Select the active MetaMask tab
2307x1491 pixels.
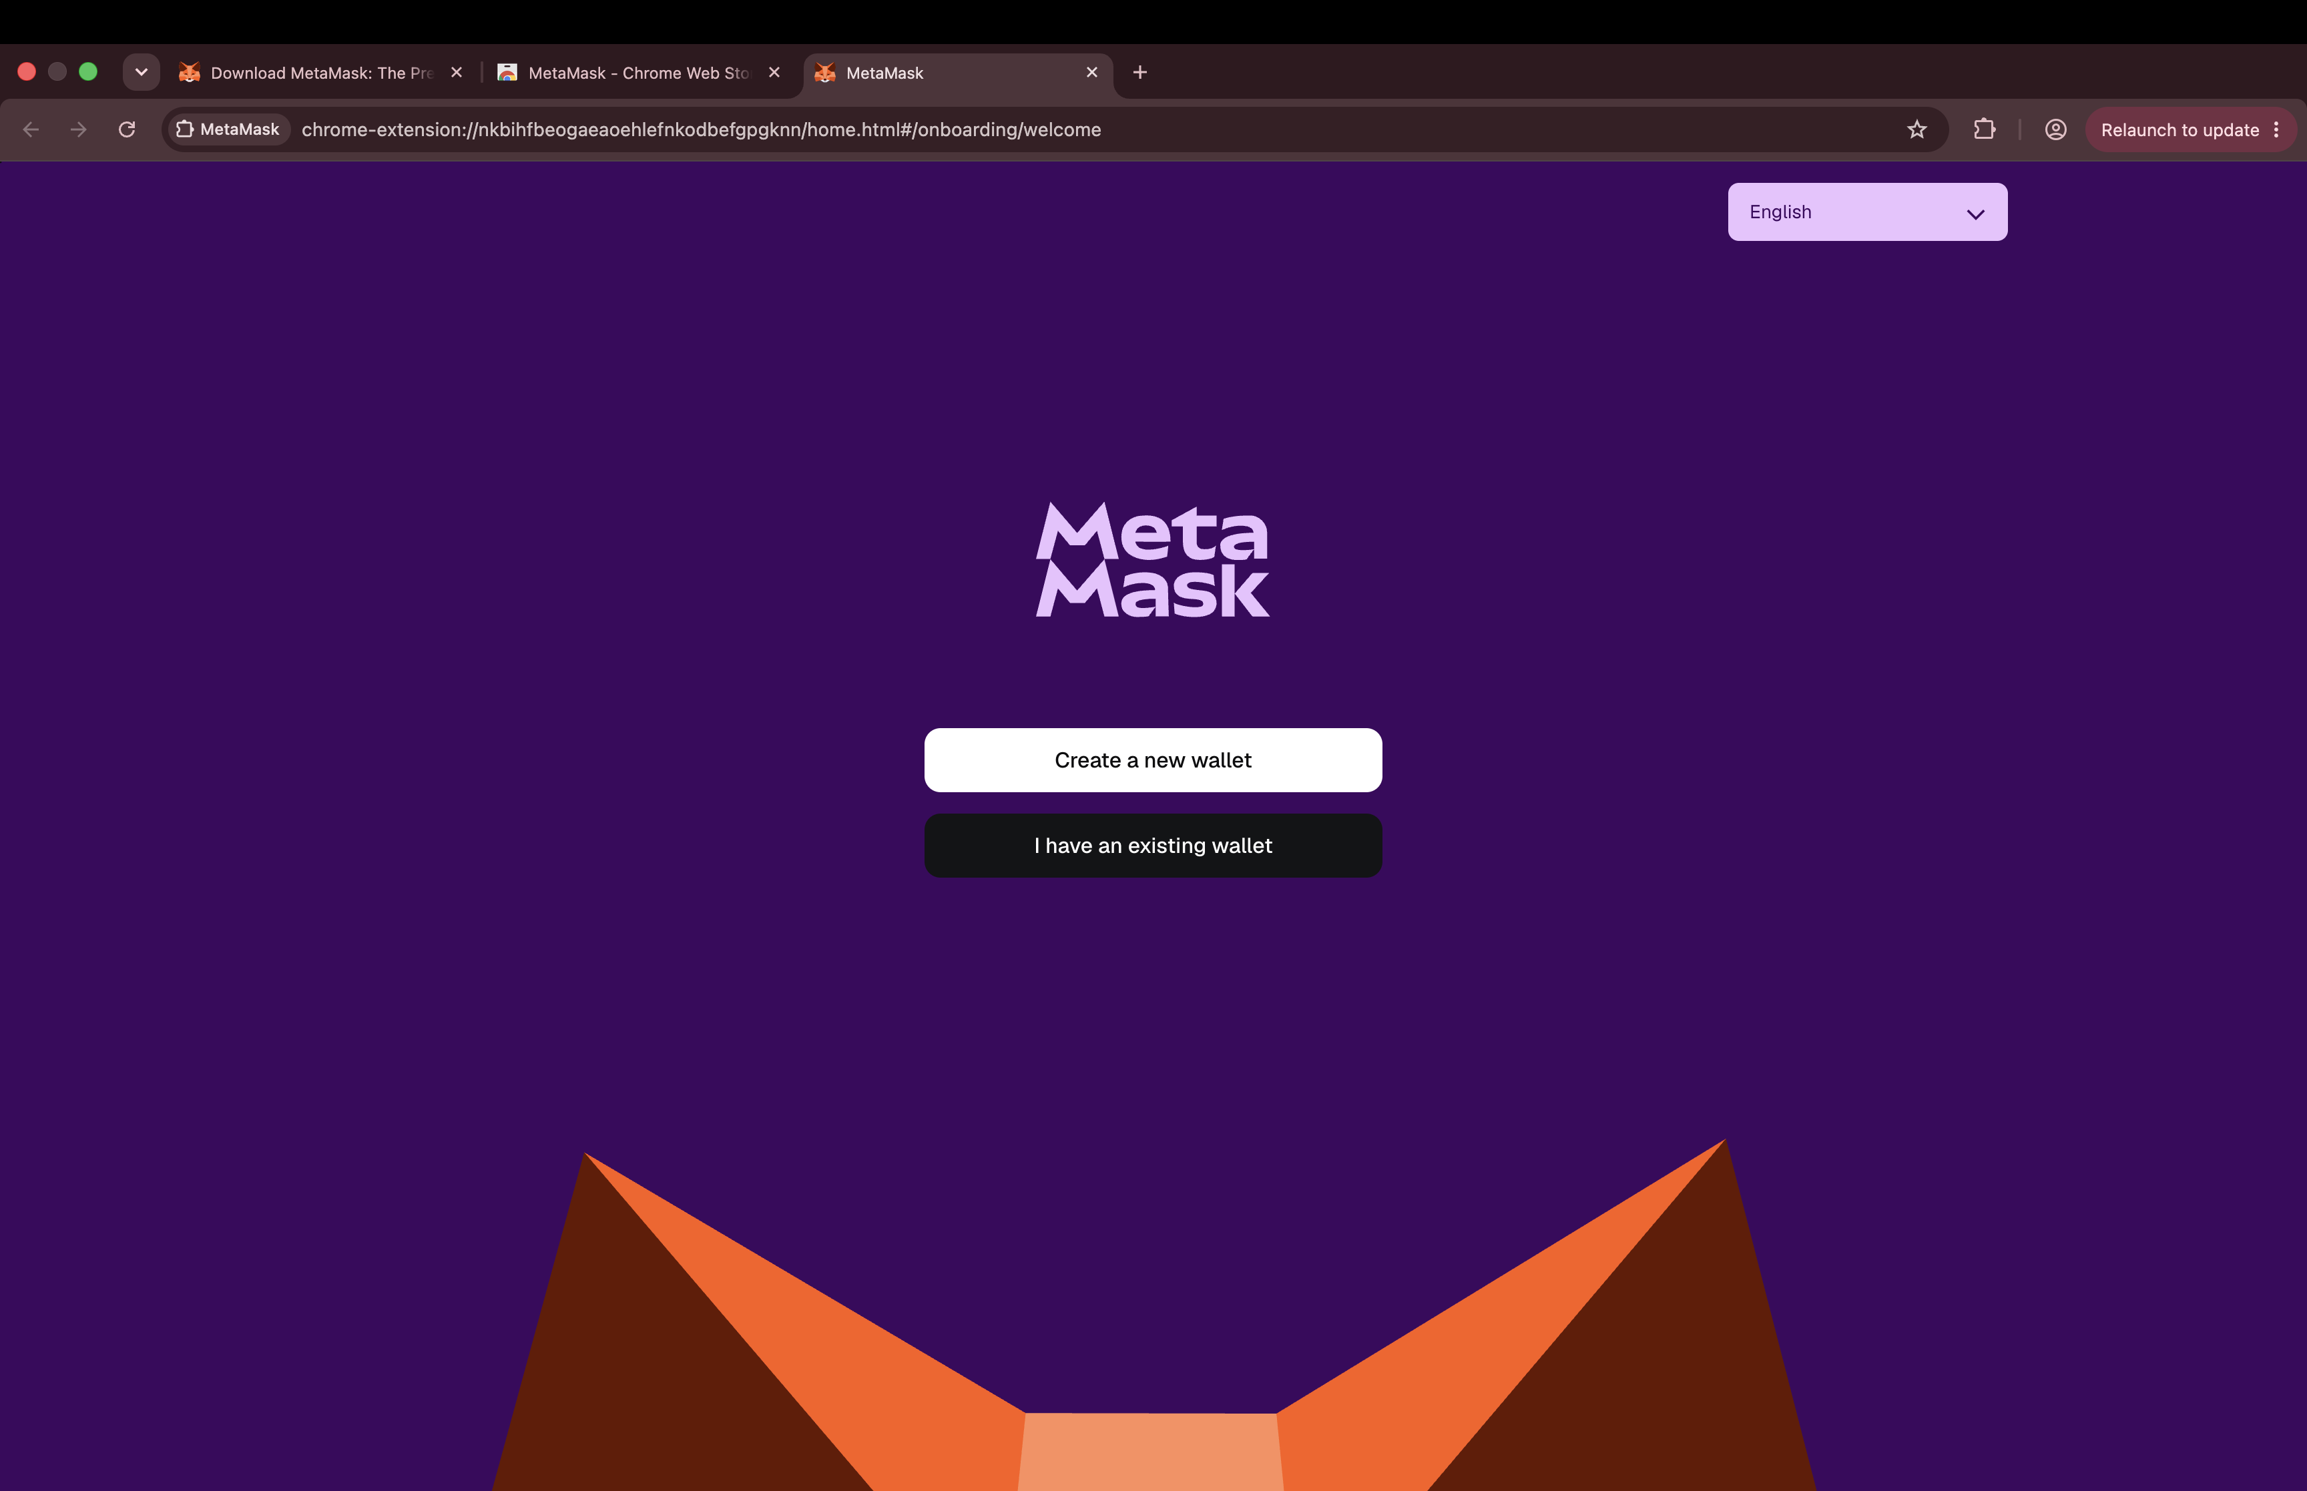(x=959, y=73)
